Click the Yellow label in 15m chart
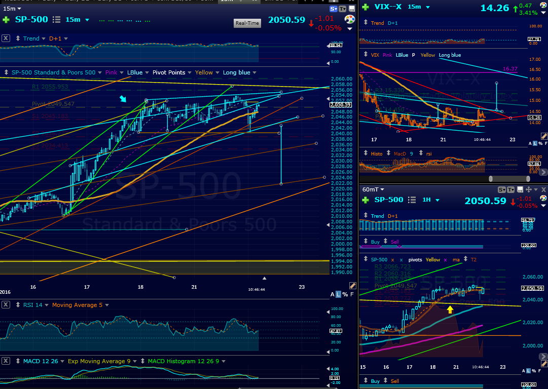Image resolution: width=548 pixels, height=389 pixels. click(x=204, y=72)
